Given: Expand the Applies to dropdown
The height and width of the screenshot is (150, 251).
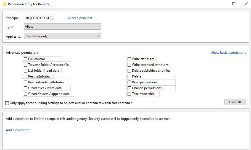Looking at the screenshot, I should (x=62, y=36).
